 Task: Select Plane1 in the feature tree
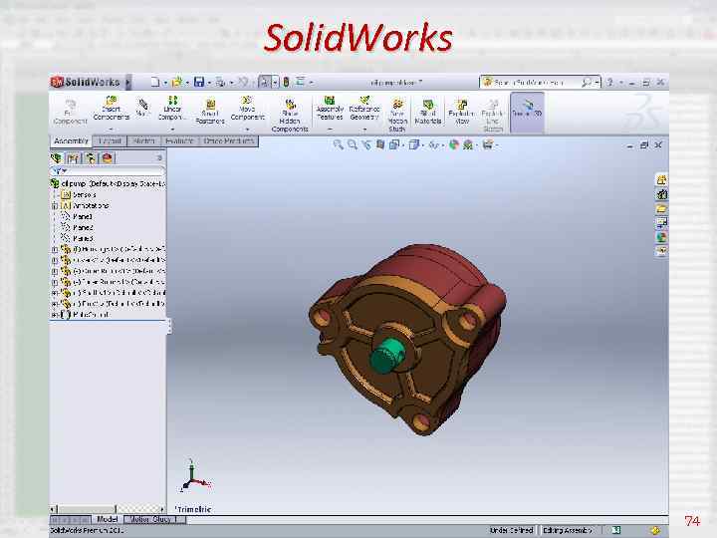83,216
